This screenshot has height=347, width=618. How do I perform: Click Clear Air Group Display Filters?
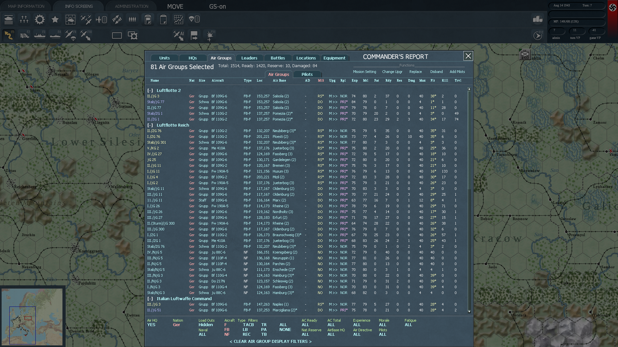270,342
